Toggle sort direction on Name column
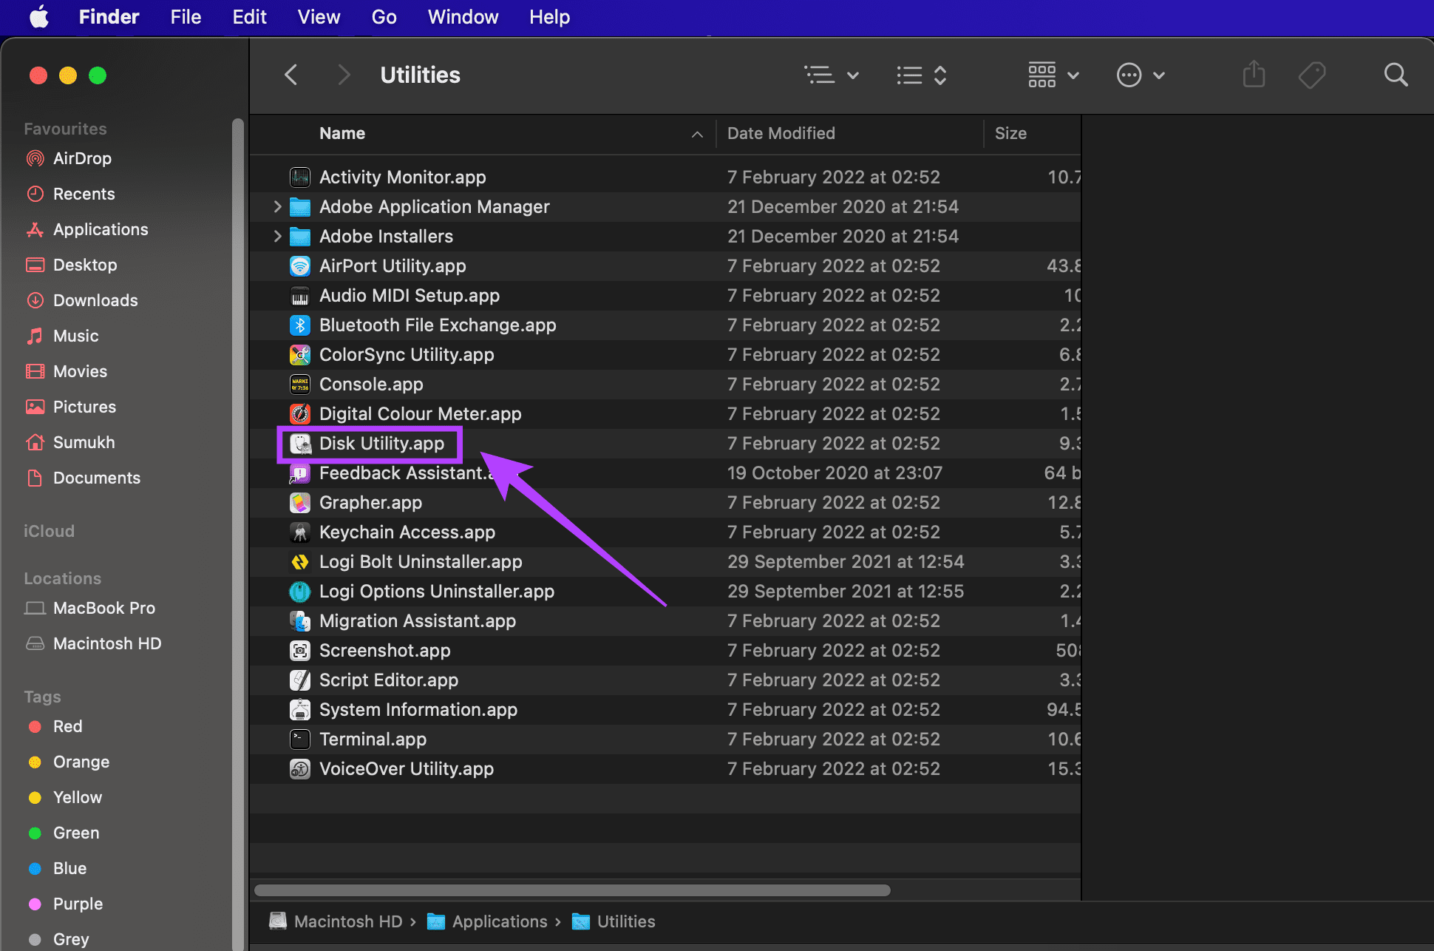 click(696, 134)
